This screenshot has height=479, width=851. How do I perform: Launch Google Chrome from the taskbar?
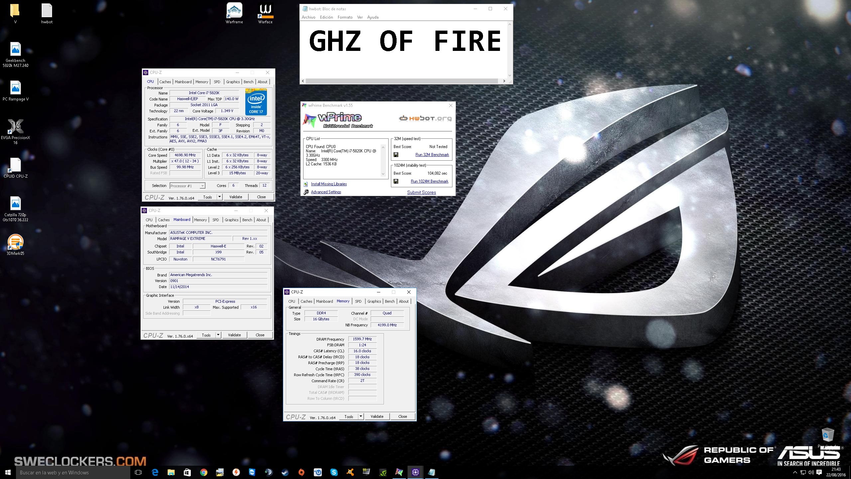(x=204, y=472)
